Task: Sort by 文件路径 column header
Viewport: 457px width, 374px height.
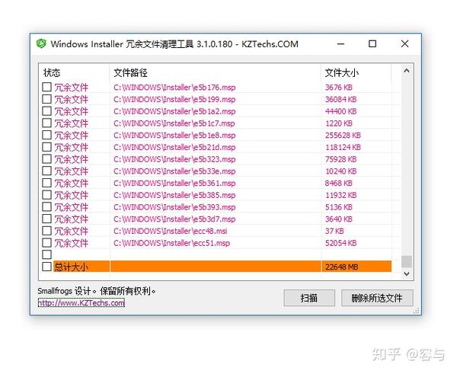Action: [x=215, y=72]
